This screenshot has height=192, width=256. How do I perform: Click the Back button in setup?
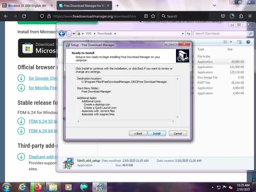[x=138, y=133]
